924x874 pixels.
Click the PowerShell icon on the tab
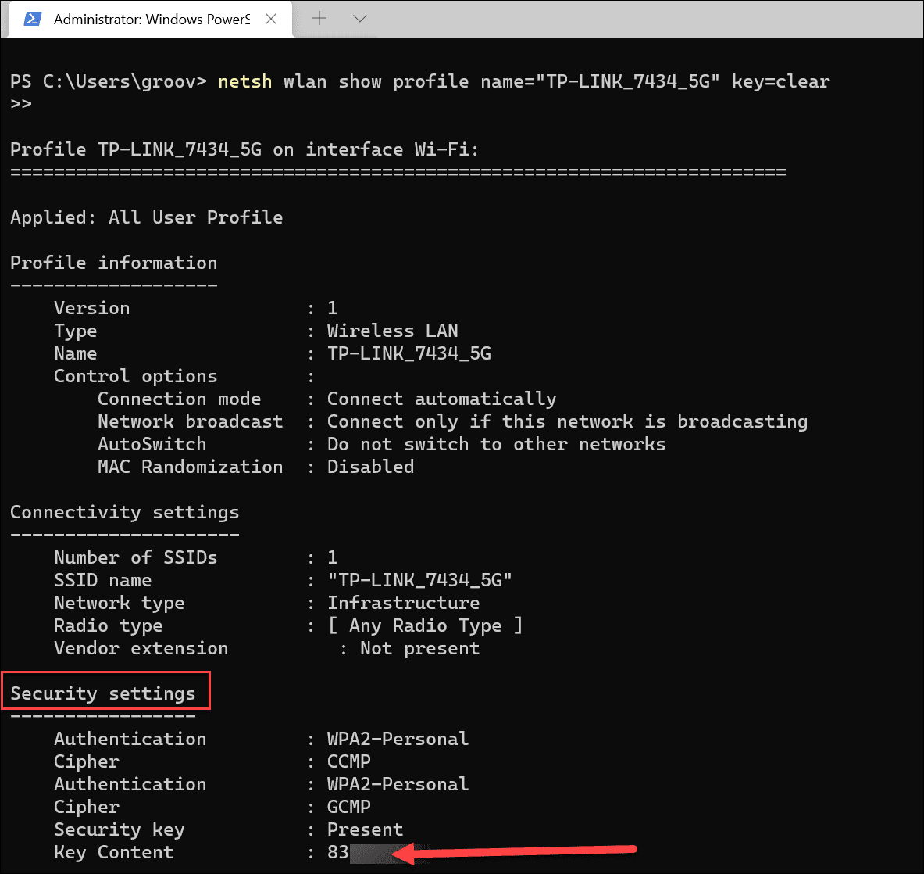31,18
